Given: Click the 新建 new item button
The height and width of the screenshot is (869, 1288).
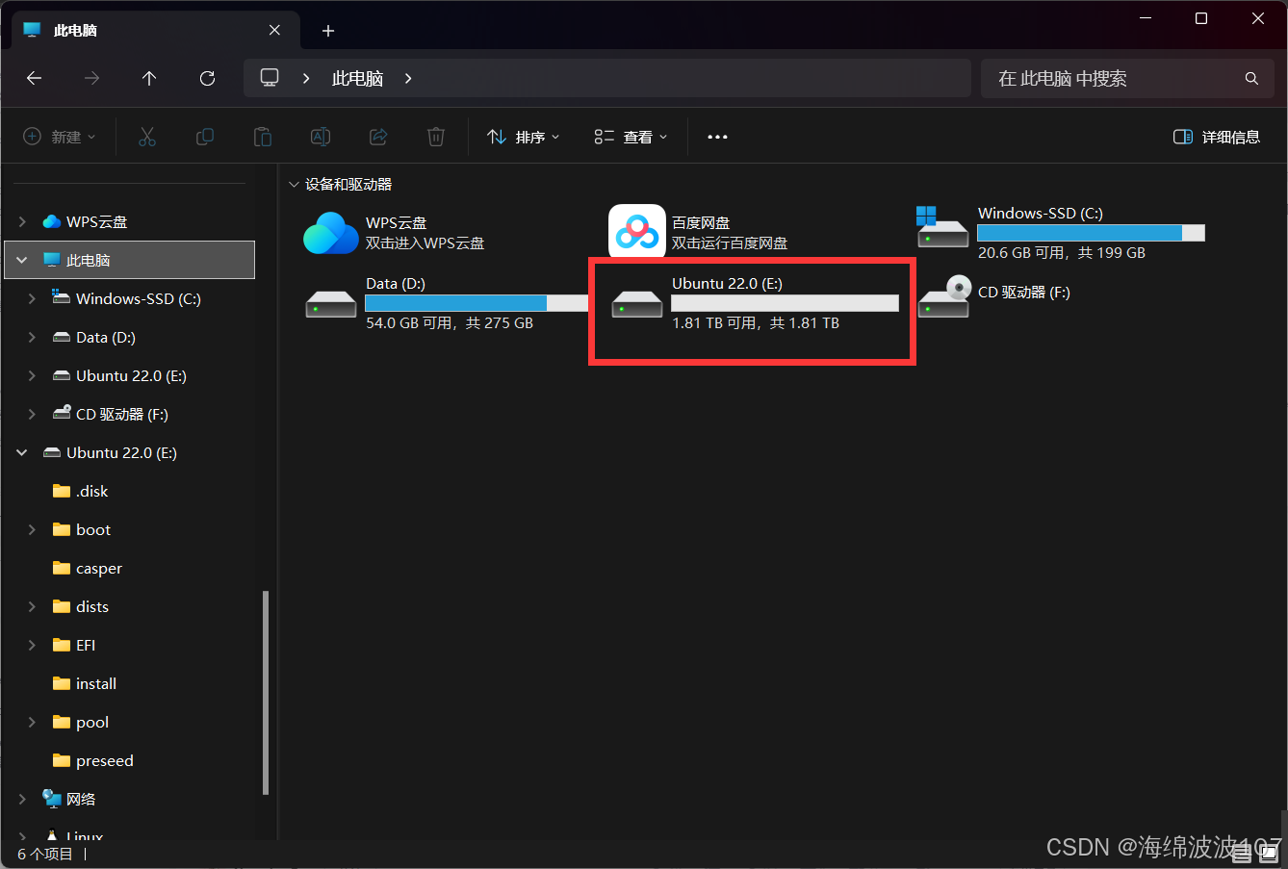Looking at the screenshot, I should pyautogui.click(x=60, y=137).
